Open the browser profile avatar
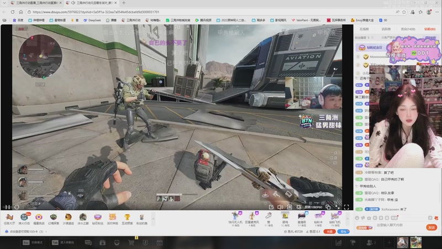The height and width of the screenshot is (249, 442). click(429, 12)
